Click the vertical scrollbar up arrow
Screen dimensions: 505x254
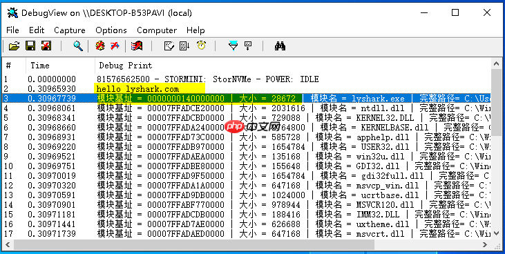click(x=496, y=63)
